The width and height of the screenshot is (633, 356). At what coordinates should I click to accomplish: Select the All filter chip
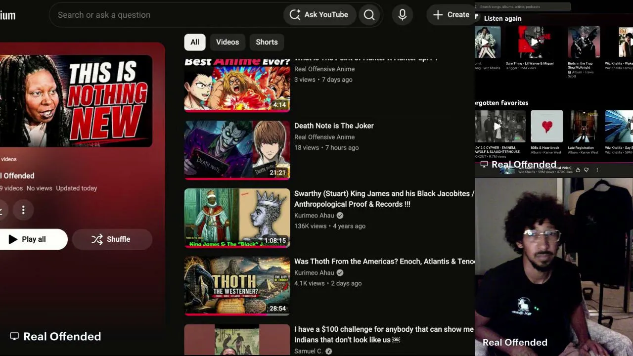coord(195,42)
